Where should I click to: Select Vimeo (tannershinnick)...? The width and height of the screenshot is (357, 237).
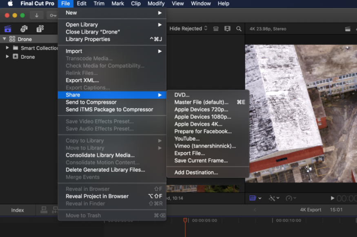208,146
